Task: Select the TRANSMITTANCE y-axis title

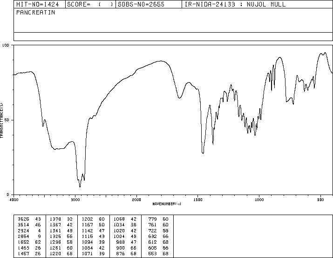Action: point(1,120)
